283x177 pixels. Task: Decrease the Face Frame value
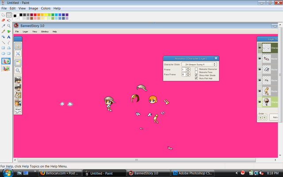click(188, 75)
